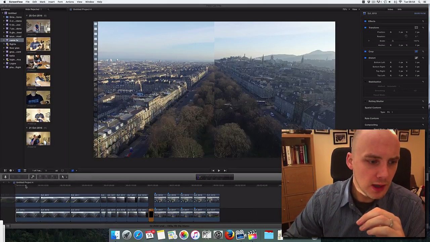Screen dimensions: 430x242
Task: Open the Finder icon in the Dock
Action: (115, 235)
